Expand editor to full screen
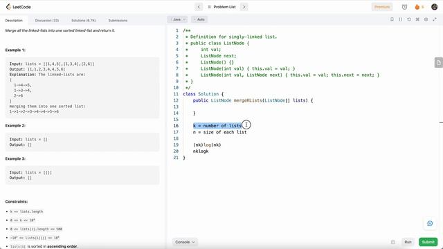This screenshot has width=443, height=249. tap(435, 19)
